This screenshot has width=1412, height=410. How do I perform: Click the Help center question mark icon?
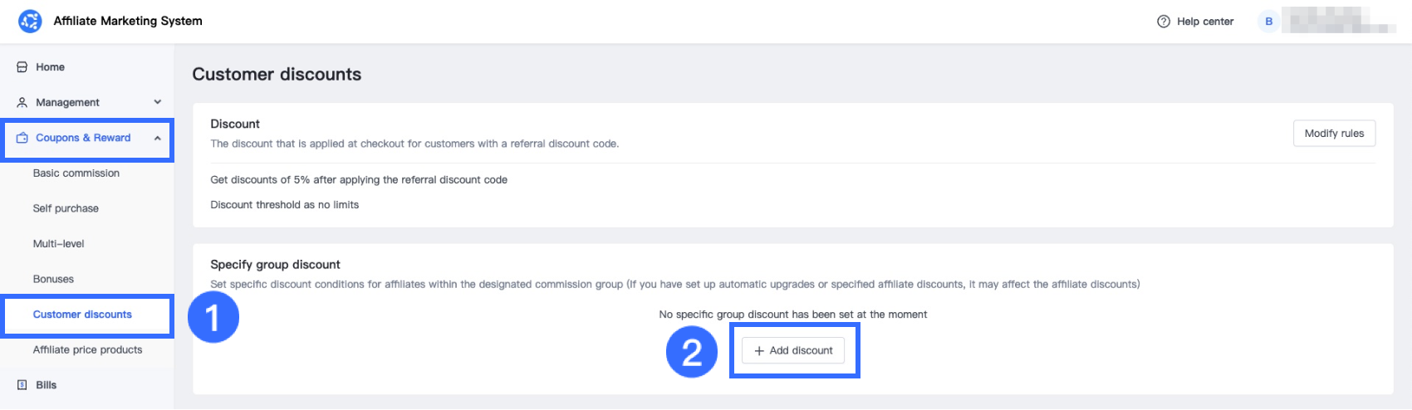click(x=1164, y=22)
